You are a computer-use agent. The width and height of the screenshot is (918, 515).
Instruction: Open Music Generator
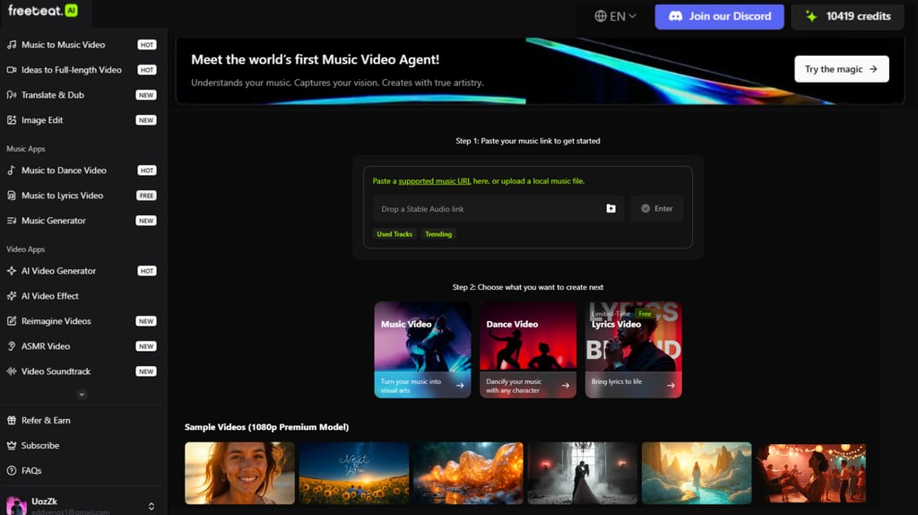click(x=82, y=221)
